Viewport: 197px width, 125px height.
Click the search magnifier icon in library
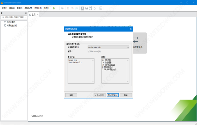coord(3,17)
